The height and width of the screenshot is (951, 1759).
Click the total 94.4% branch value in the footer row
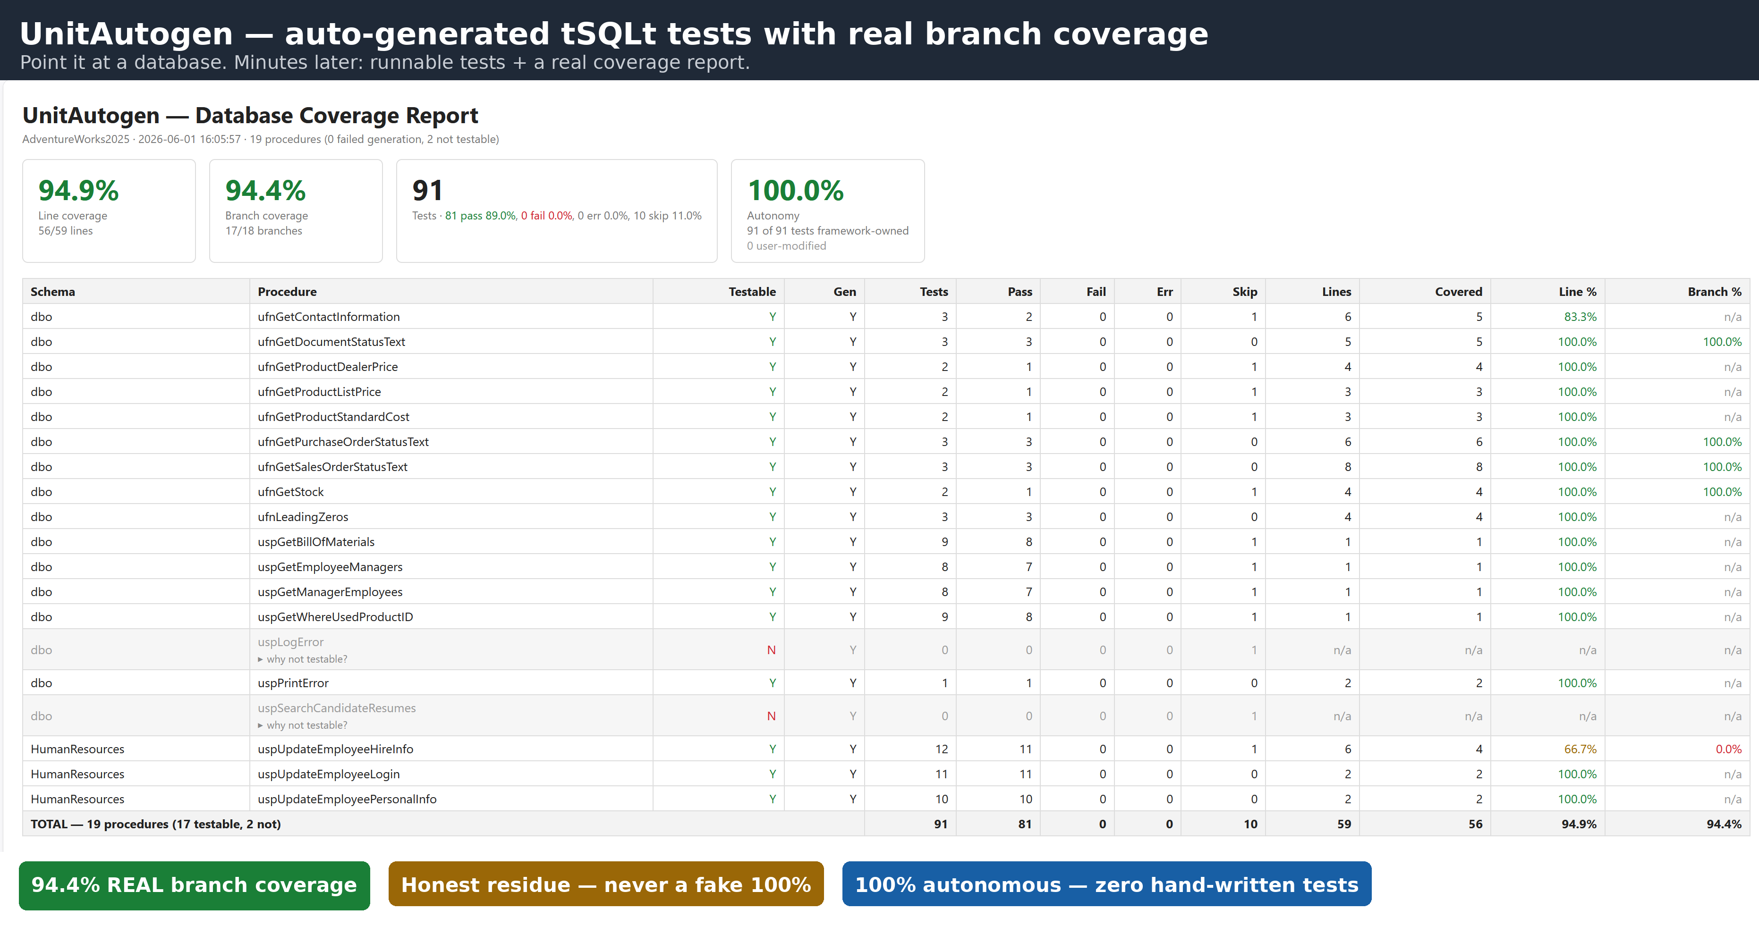[x=1724, y=824]
